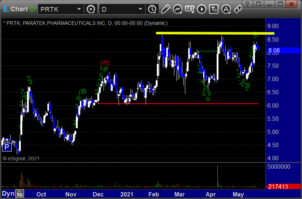Minimize the chart window
The image size is (302, 199).
coord(270,4)
